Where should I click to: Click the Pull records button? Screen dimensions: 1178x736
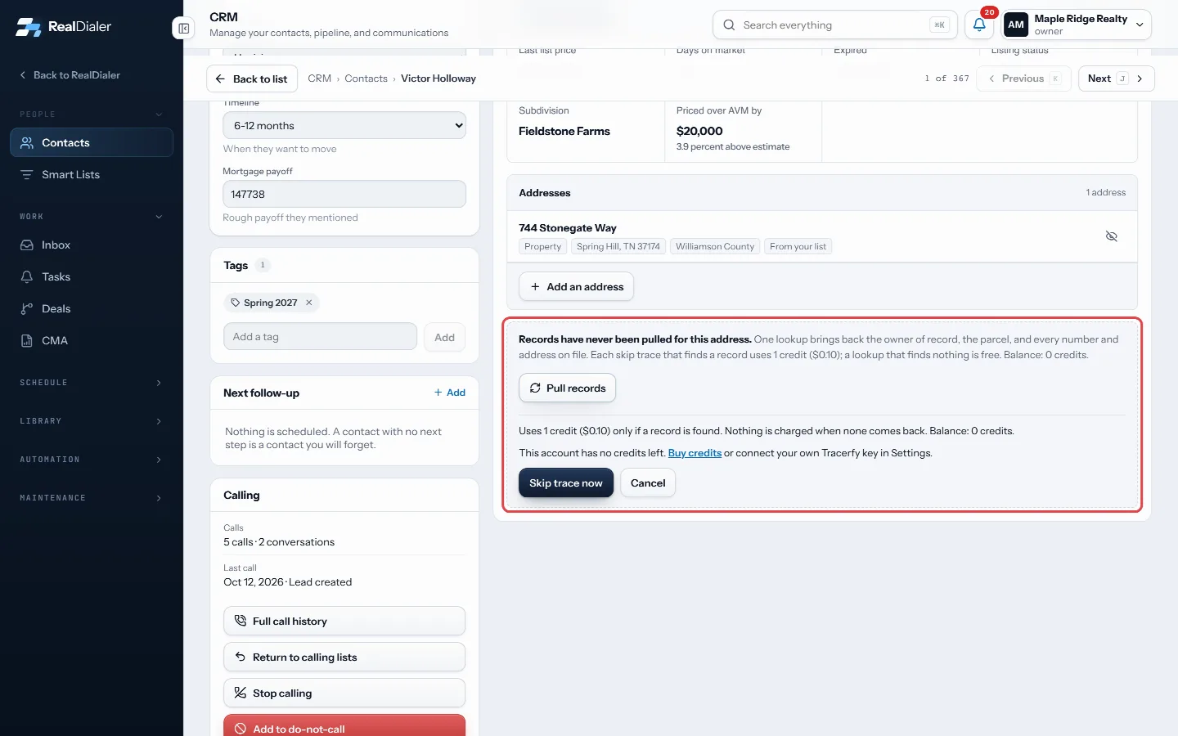tap(568, 388)
